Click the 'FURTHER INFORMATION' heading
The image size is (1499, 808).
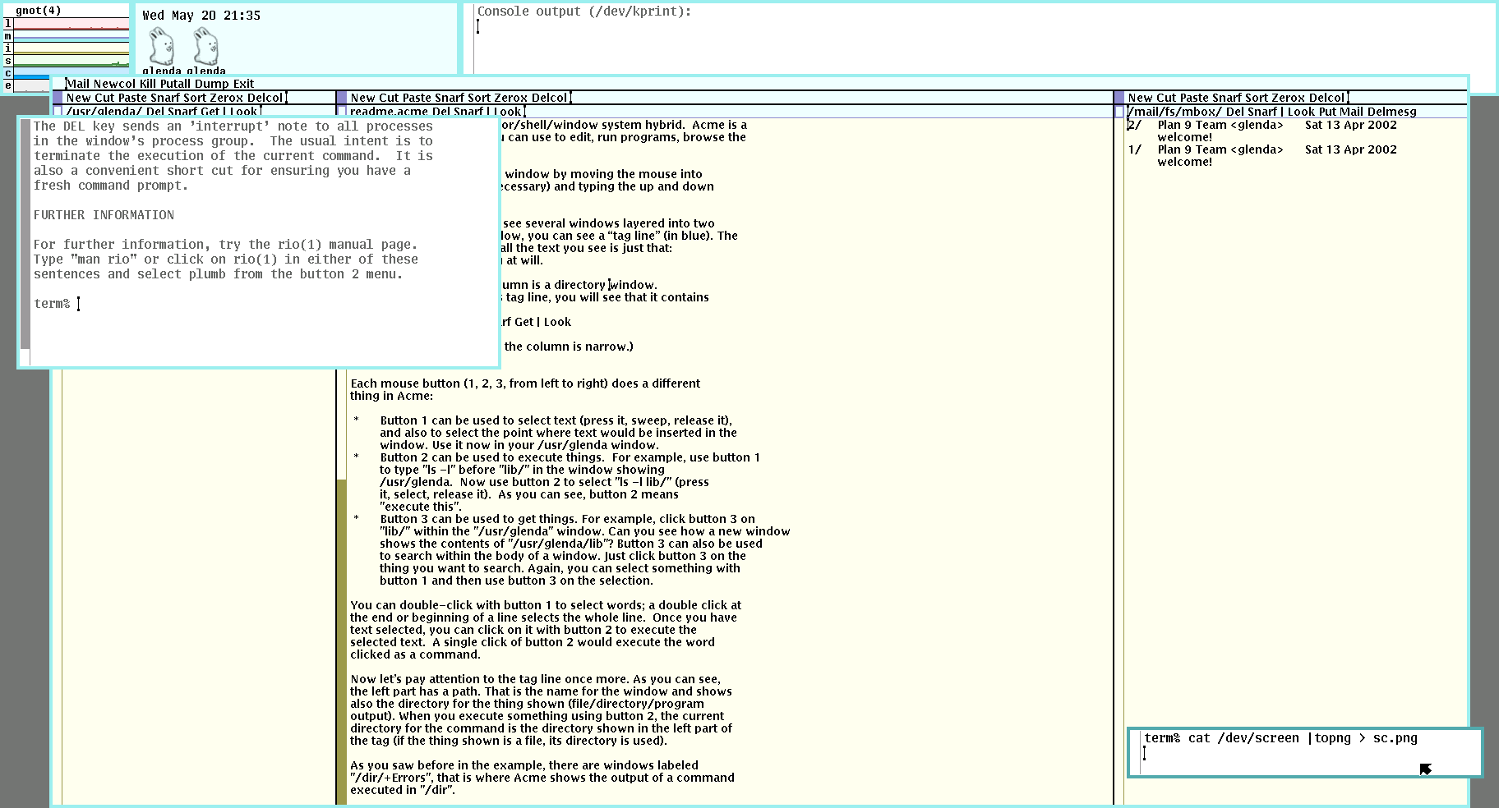pos(104,215)
